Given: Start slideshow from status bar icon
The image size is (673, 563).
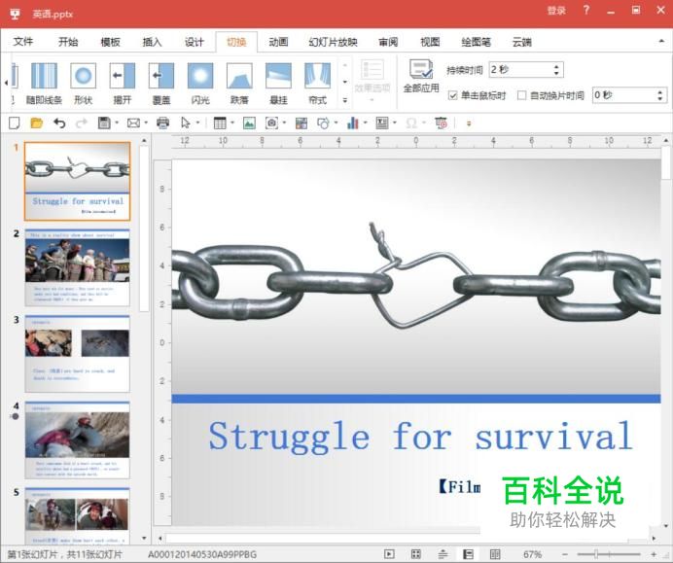Looking at the screenshot, I should click(x=389, y=554).
